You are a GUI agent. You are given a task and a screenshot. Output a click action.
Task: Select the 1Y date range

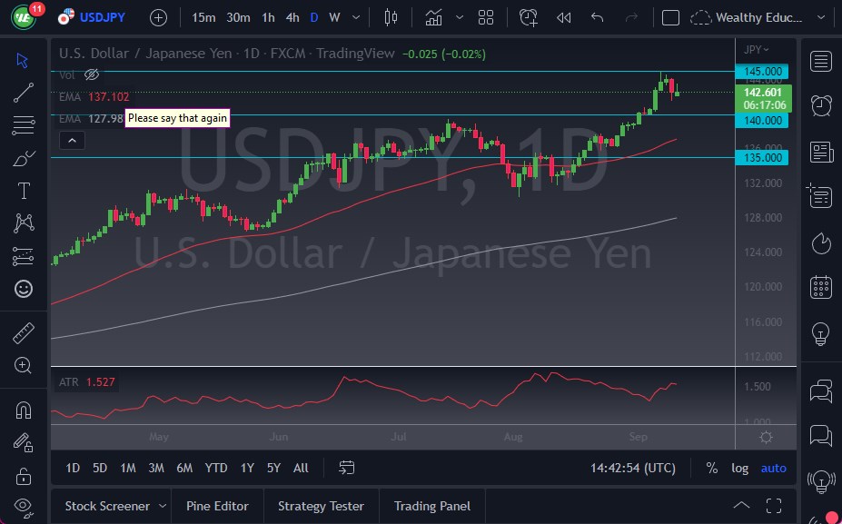246,468
